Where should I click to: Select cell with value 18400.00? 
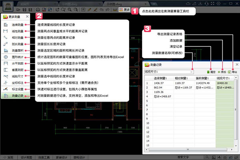click(x=225, y=83)
